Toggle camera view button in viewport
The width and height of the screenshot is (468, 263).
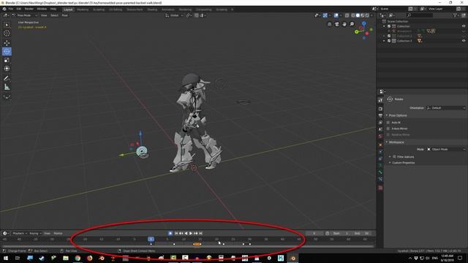coord(337,24)
